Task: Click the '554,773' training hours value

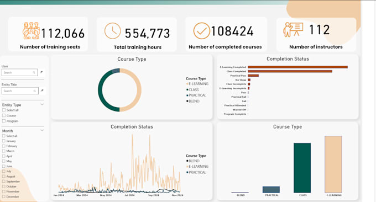Action: (147, 33)
